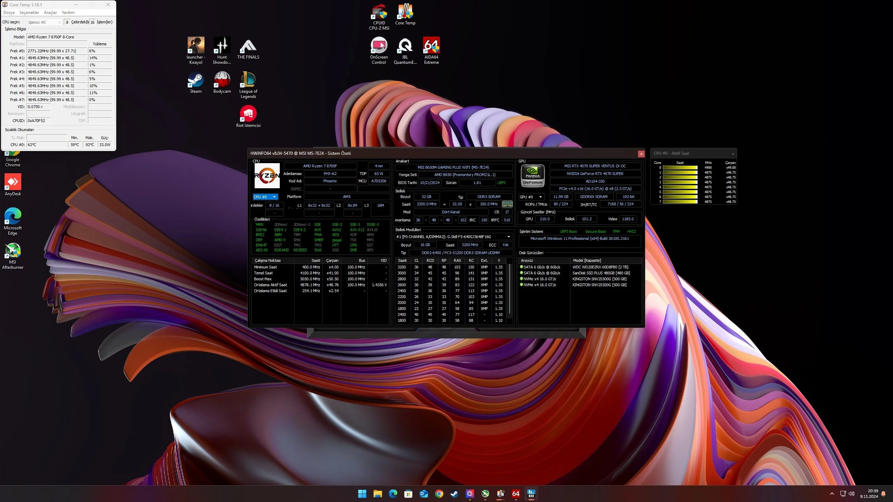Select the Boost Max row in Çalışma Noktası

point(320,279)
